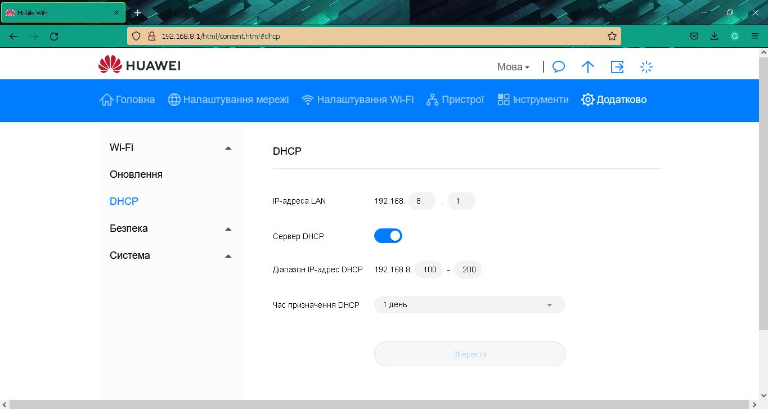Open the Pocket save icon
This screenshot has width=768, height=409.
pyautogui.click(x=694, y=36)
